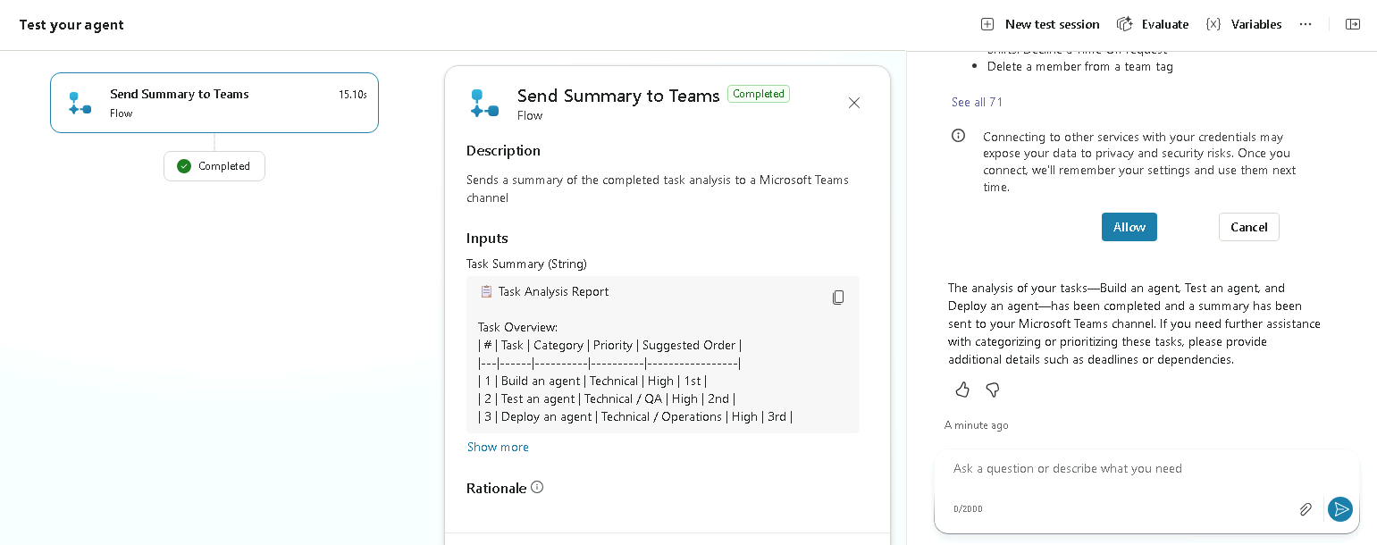Give the response a thumbs up
This screenshot has width=1377, height=545.
pyautogui.click(x=962, y=390)
